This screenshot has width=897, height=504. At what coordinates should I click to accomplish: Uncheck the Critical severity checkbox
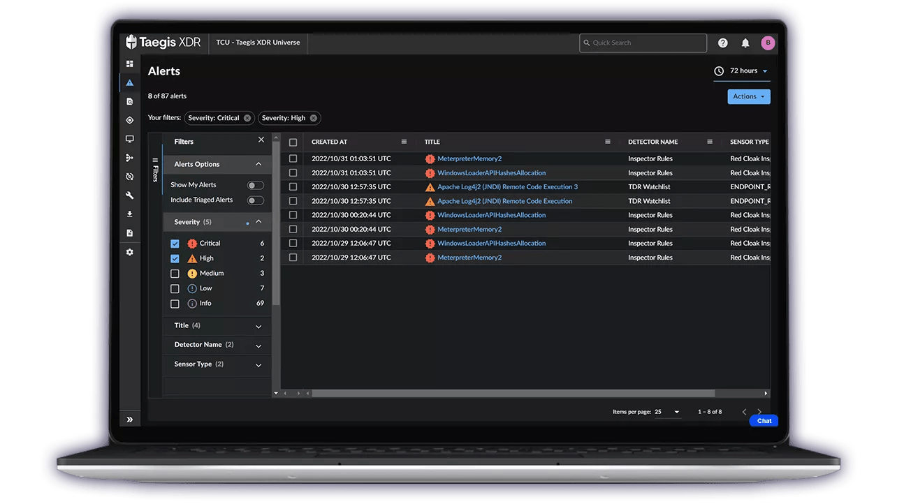click(175, 244)
